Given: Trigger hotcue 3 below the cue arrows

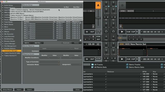Looking at the screenshot, I should (x=137, y=39).
